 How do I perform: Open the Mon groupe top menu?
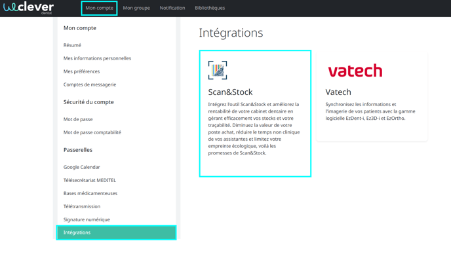coord(136,8)
